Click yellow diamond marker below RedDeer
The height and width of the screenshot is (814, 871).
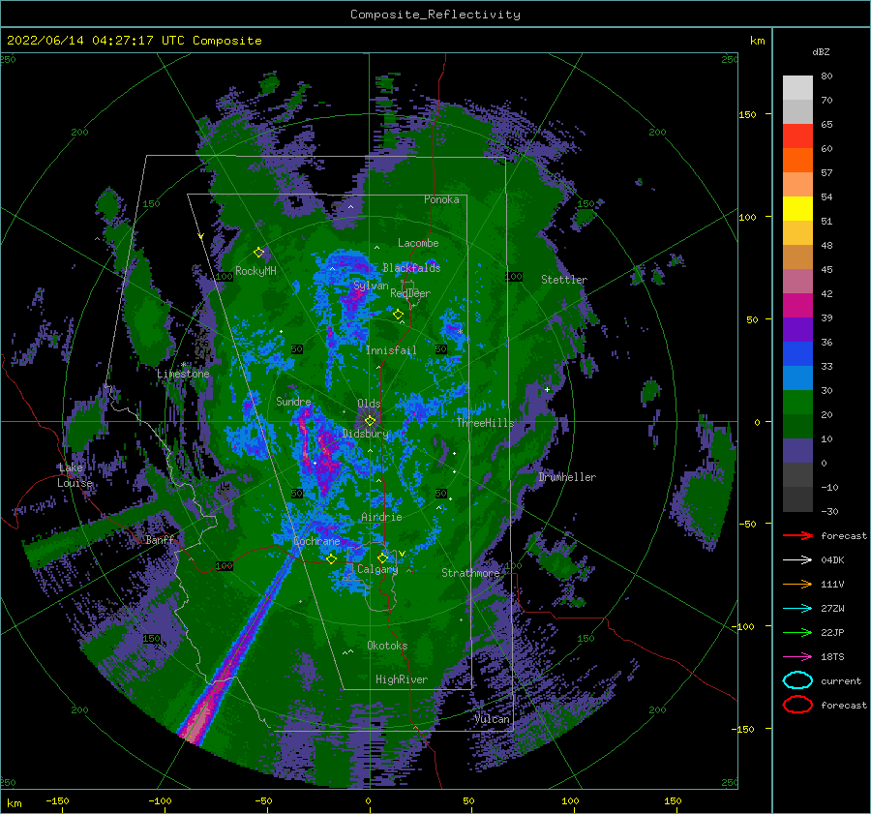tap(398, 315)
